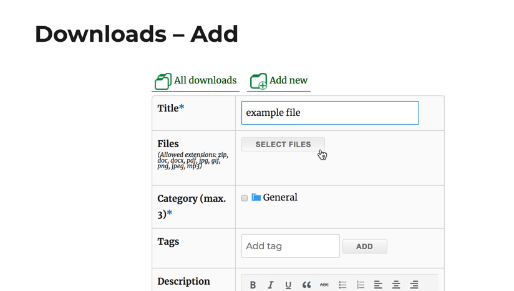Click the All downloads folder icon

point(163,81)
